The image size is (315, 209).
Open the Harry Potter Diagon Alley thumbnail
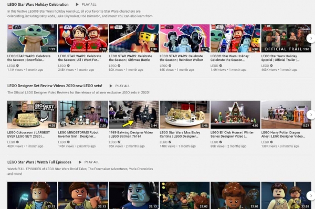click(x=286, y=115)
